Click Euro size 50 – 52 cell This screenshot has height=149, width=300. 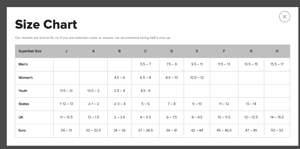point(277,130)
